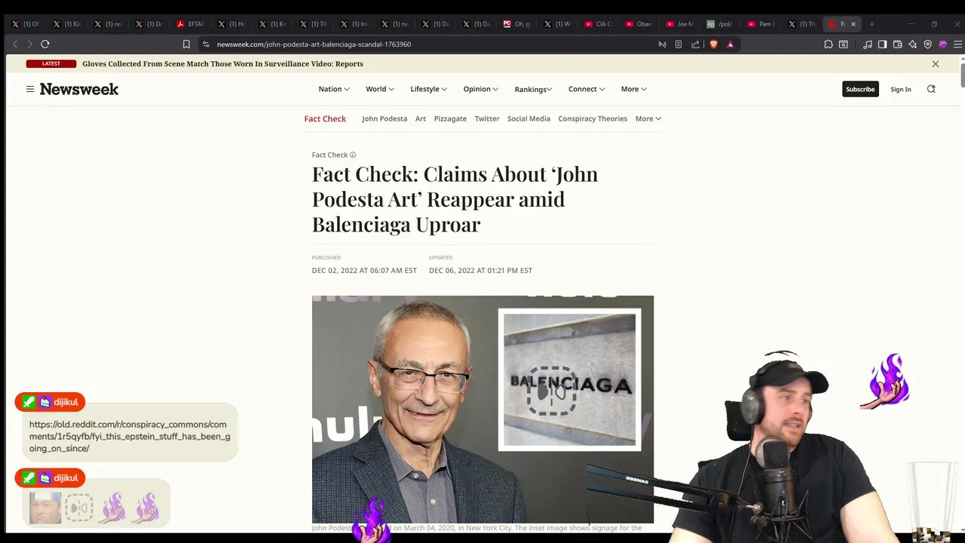Image resolution: width=965 pixels, height=543 pixels.
Task: Open the Pizzagate topic link
Action: [450, 118]
